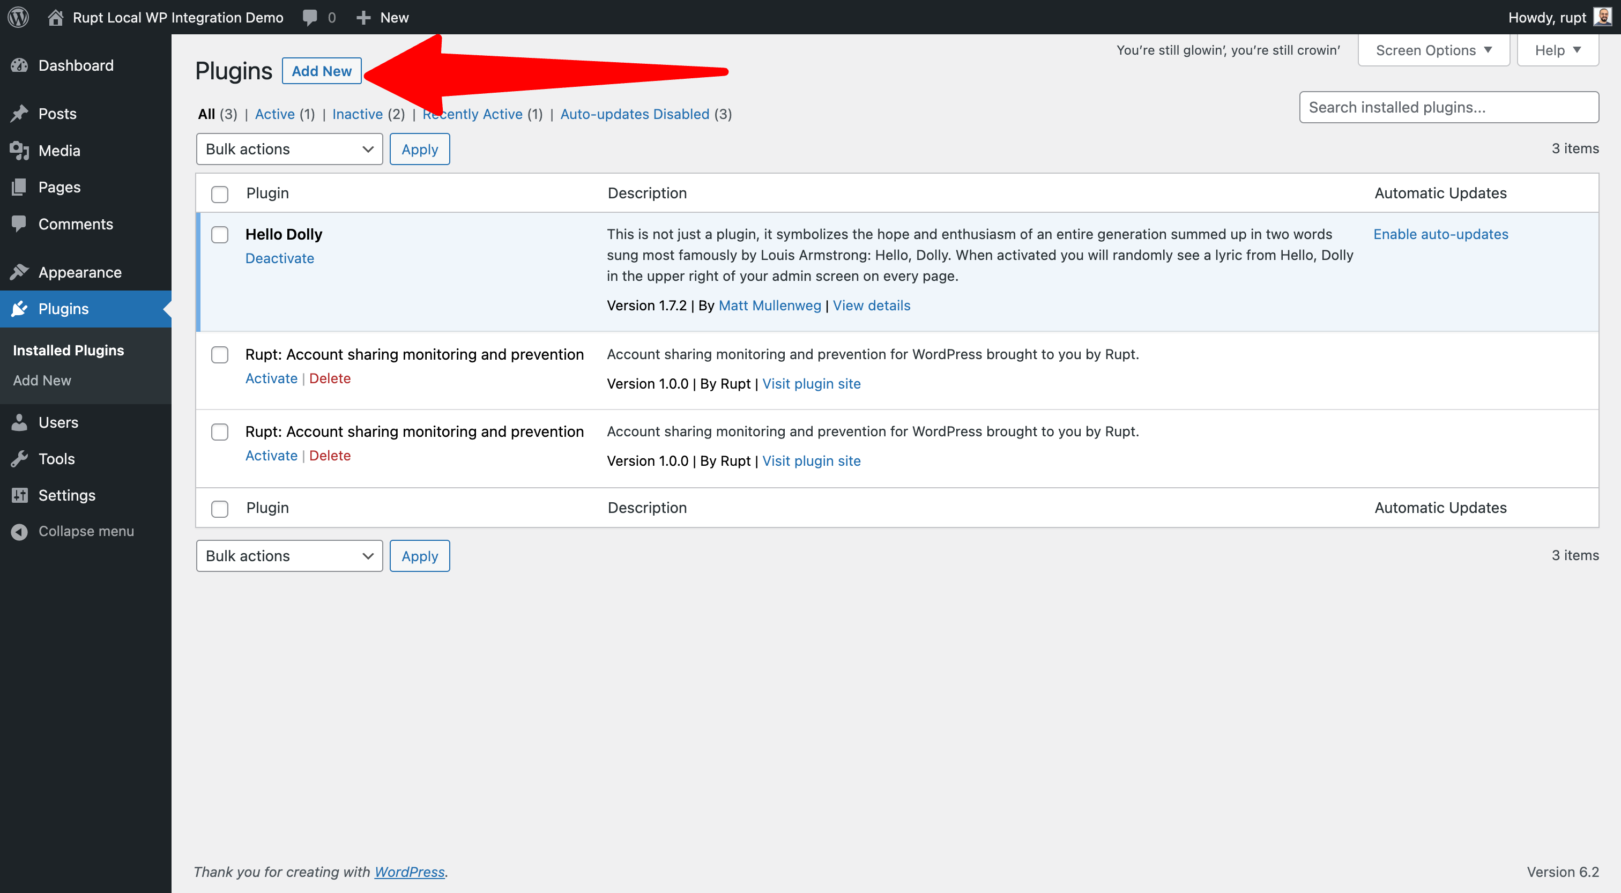This screenshot has height=893, width=1621.
Task: Click the Appearance paintbrush icon
Action: [19, 272]
